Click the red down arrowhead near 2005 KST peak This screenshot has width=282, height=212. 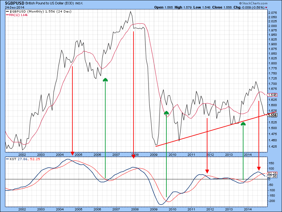tap(72, 153)
